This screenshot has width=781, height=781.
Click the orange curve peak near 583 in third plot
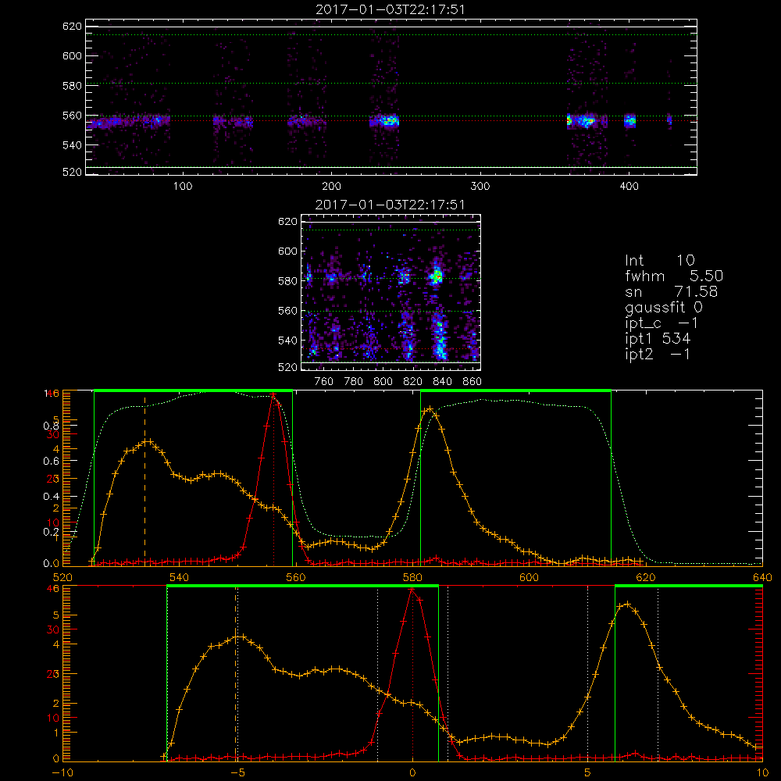click(430, 409)
